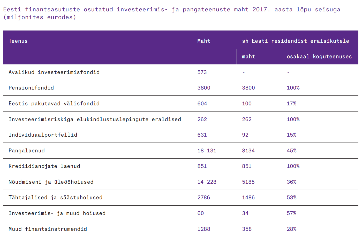Click the 17% share for välisfondid
The height and width of the screenshot is (238, 362).
pyautogui.click(x=291, y=103)
